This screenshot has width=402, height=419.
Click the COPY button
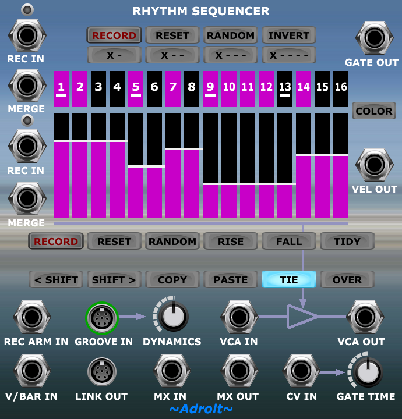[x=172, y=279]
